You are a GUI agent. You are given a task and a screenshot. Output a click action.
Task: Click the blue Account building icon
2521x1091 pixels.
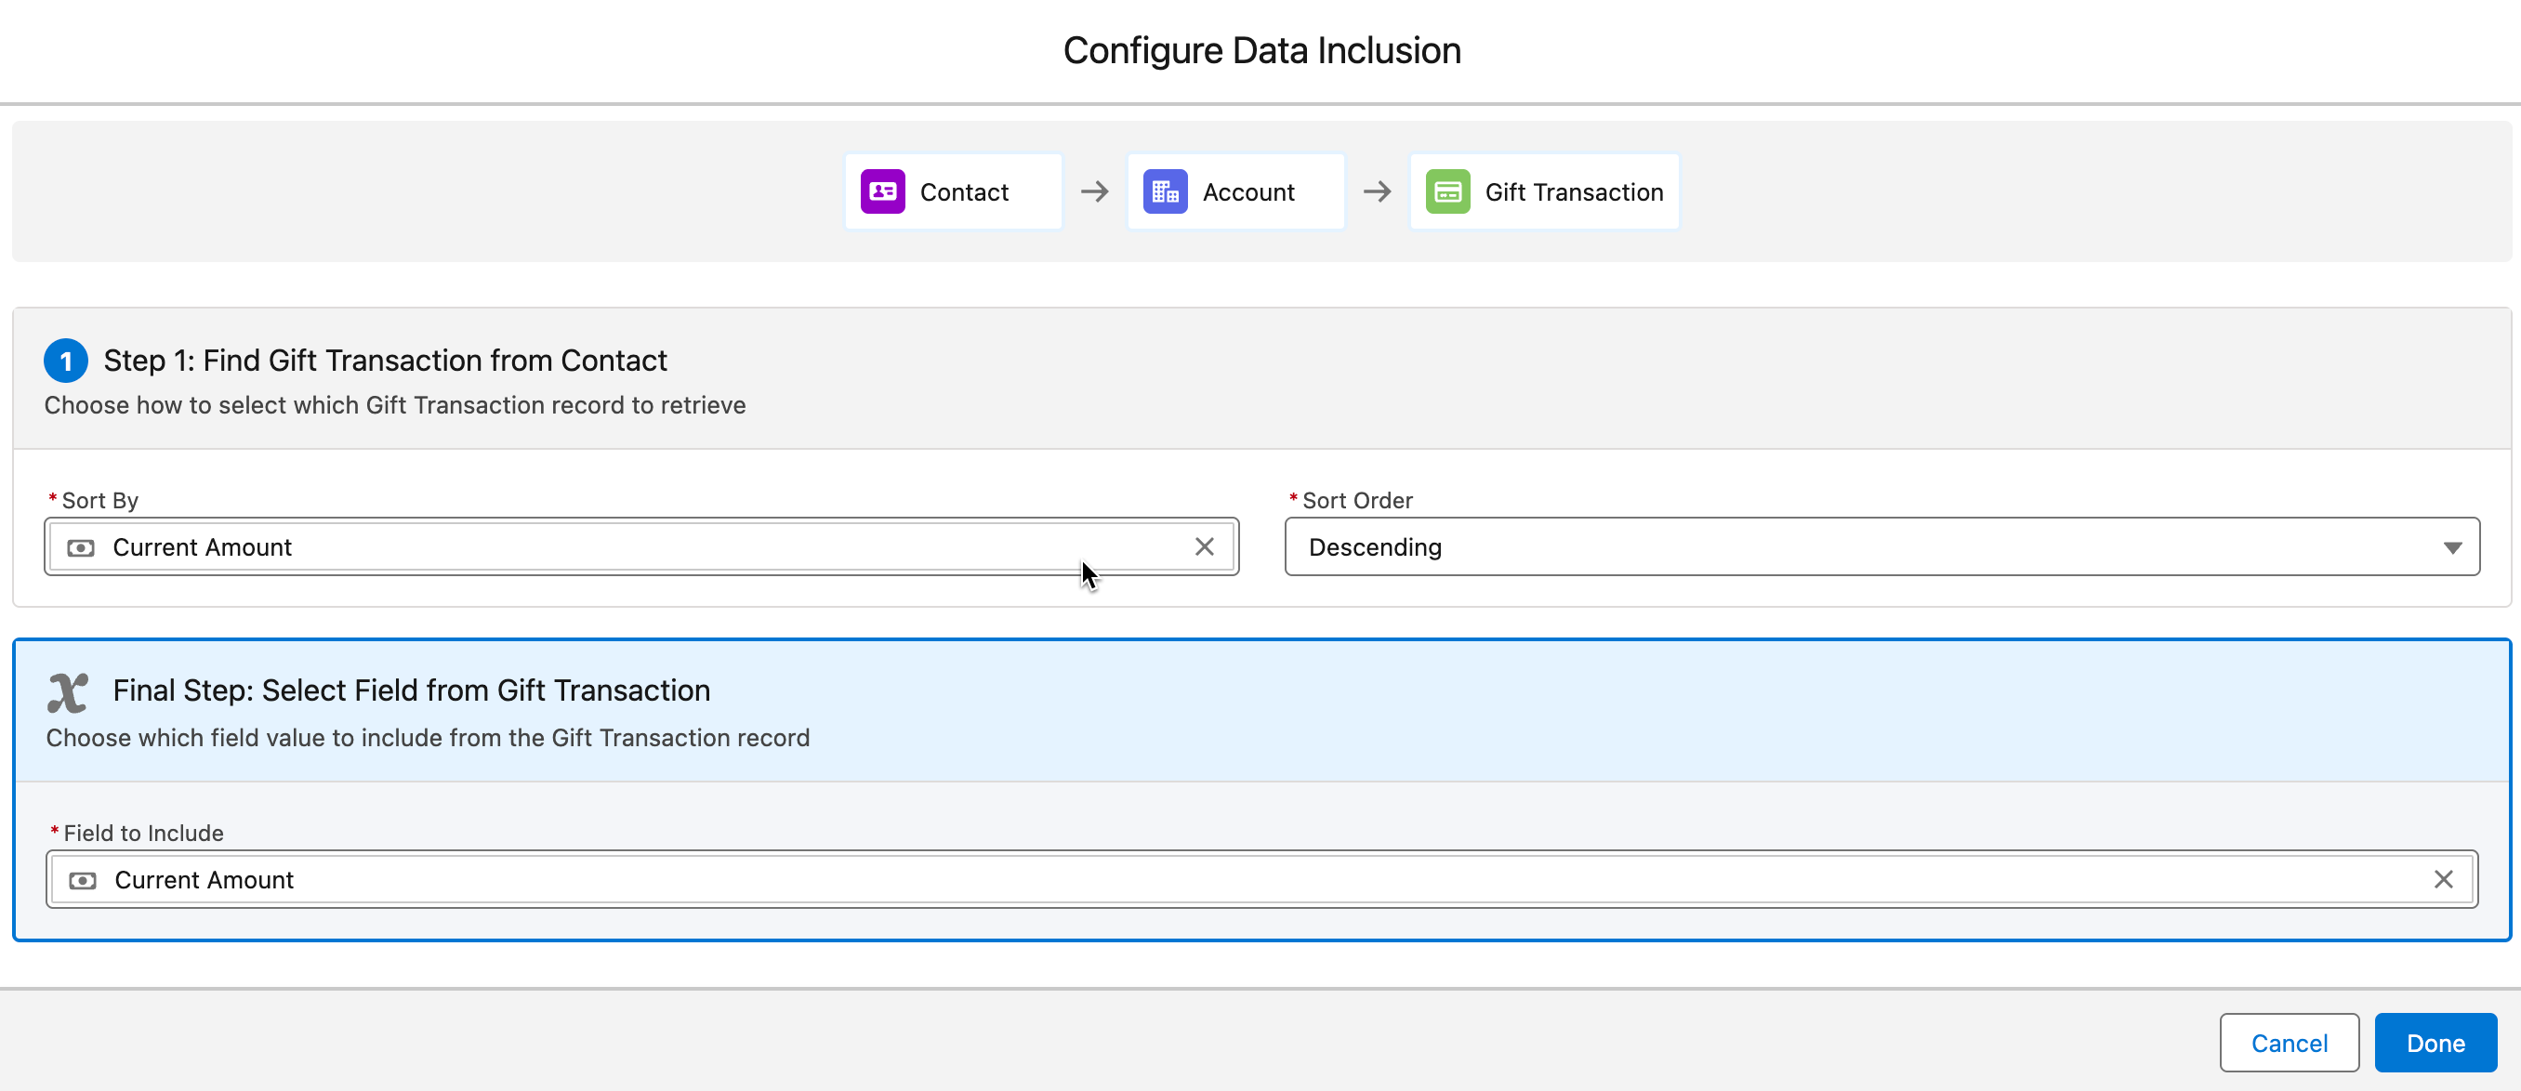1165,191
